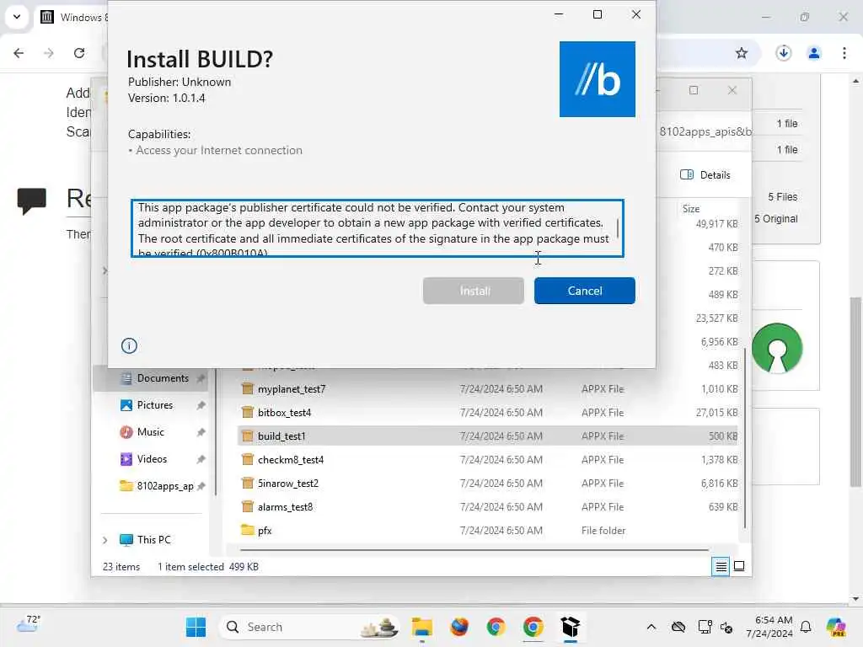Switch Explorer to details list view

point(721,566)
